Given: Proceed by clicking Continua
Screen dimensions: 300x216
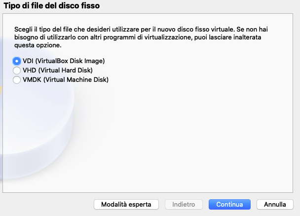Looking at the screenshot, I should tap(229, 204).
